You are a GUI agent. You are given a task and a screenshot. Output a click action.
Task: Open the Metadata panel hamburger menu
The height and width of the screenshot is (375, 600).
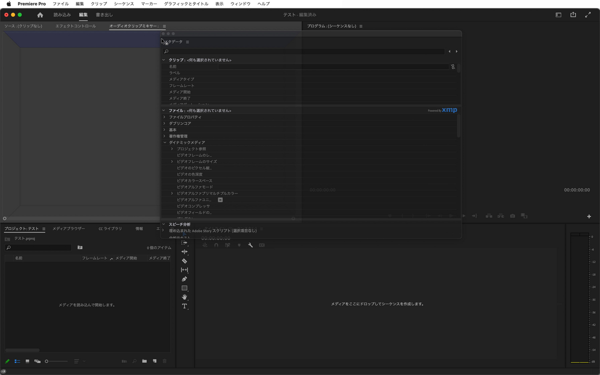pos(187,42)
